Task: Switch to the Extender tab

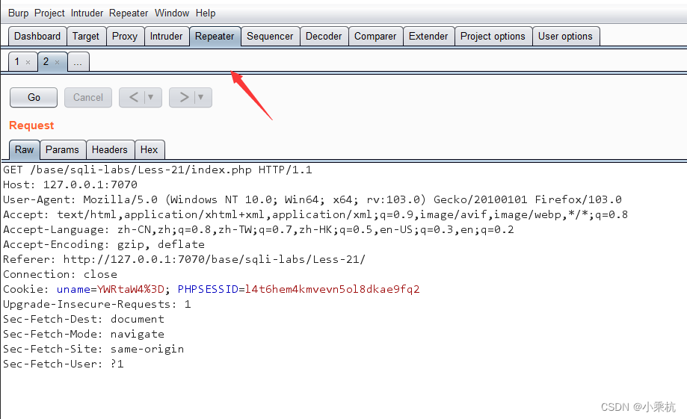Action: 428,37
